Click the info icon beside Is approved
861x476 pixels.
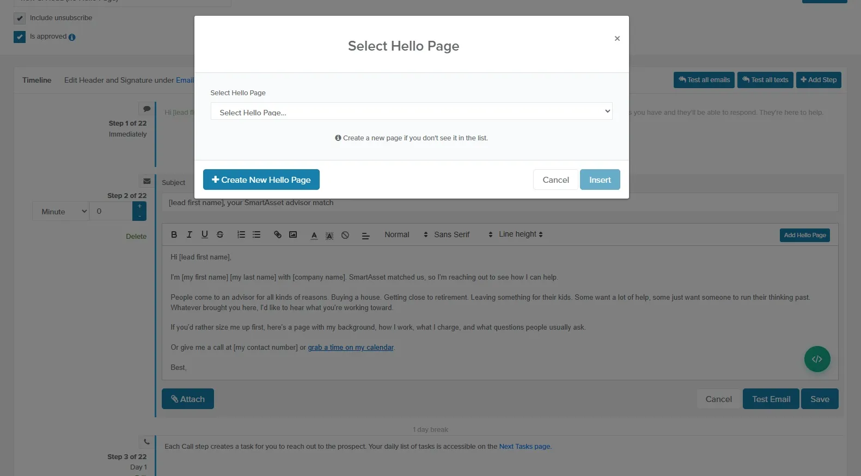click(x=72, y=38)
